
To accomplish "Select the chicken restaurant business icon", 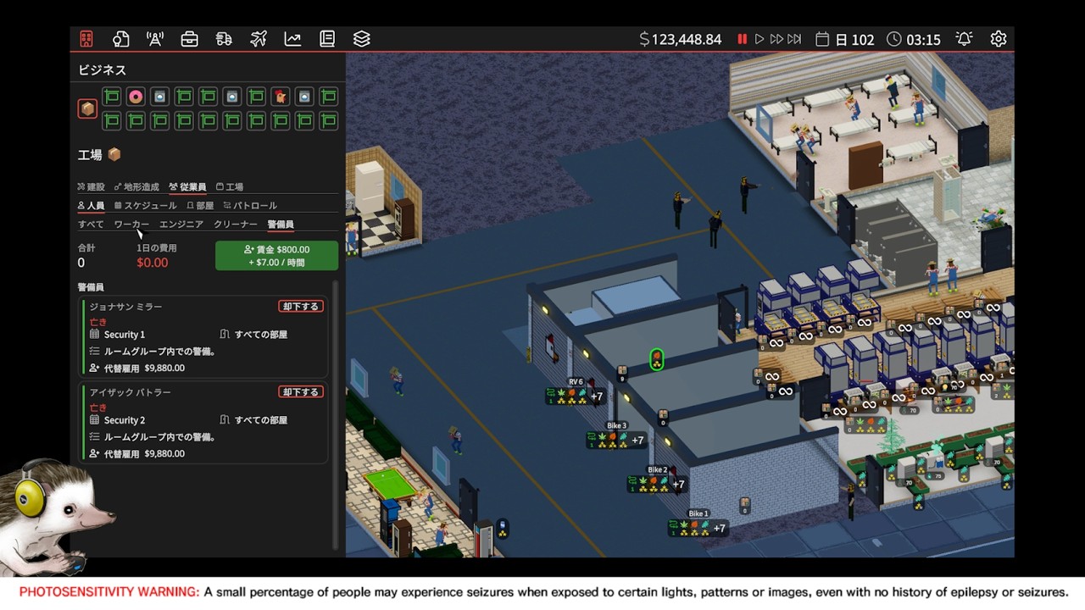I will coord(281,97).
